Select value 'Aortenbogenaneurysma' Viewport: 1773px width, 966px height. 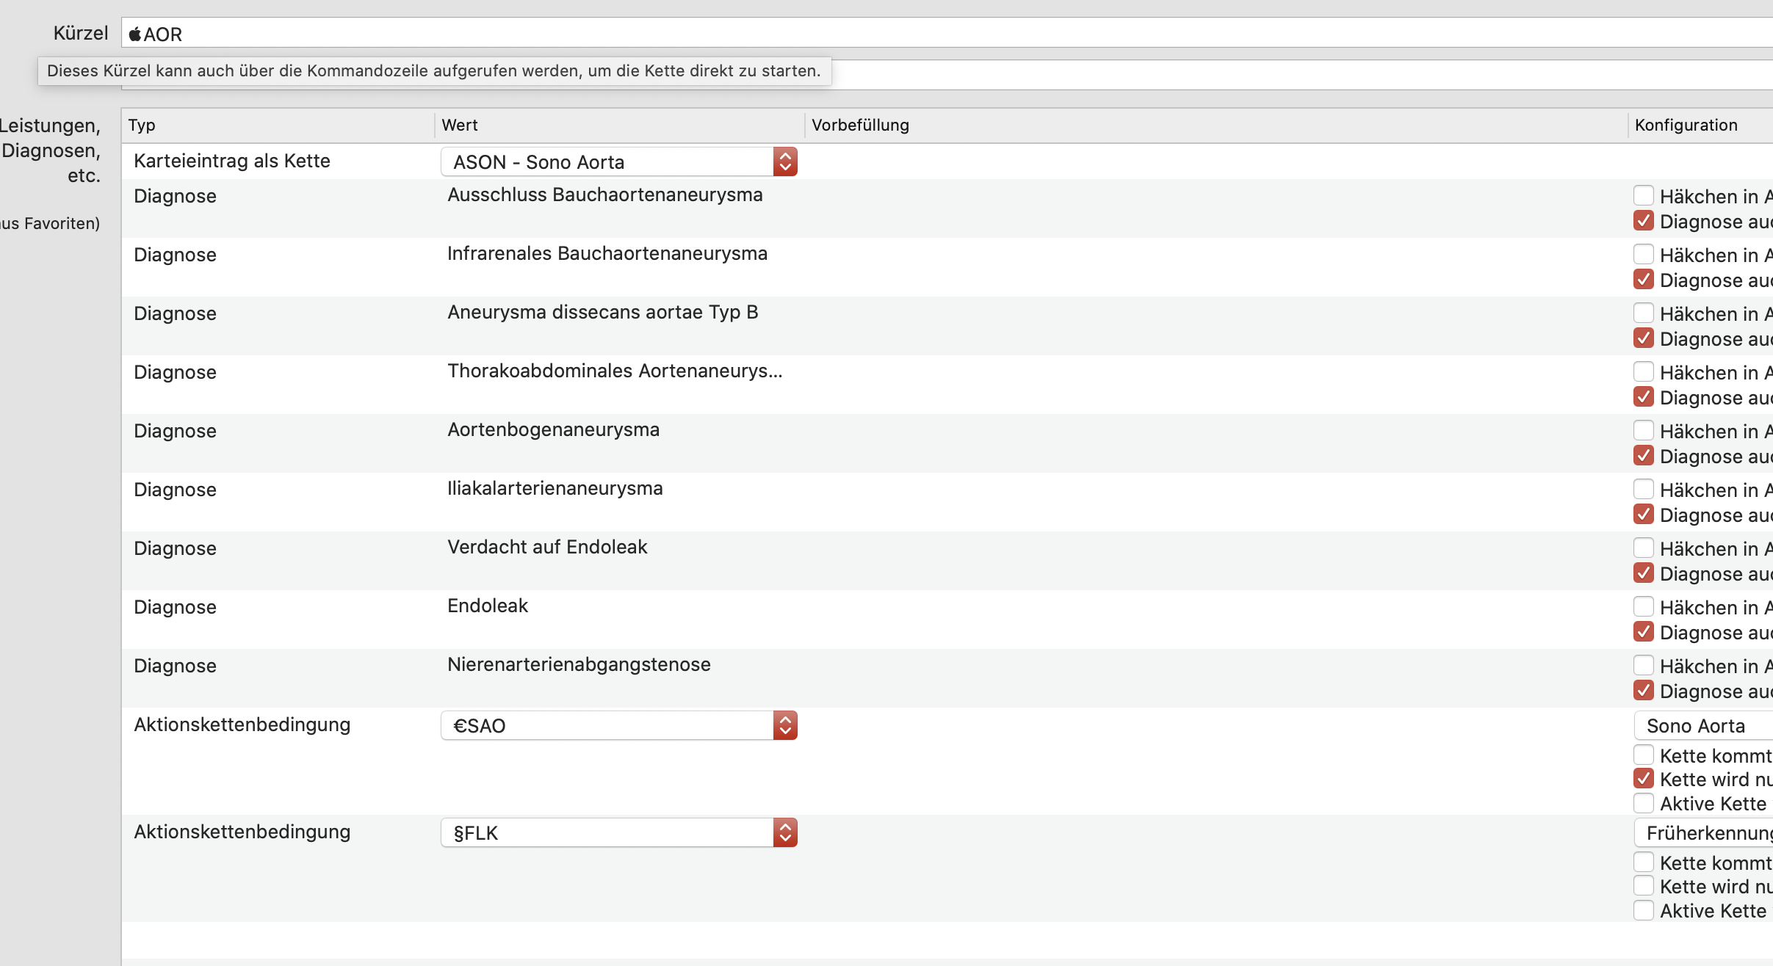point(554,429)
